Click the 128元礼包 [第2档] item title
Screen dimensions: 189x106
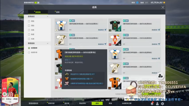point(137,38)
